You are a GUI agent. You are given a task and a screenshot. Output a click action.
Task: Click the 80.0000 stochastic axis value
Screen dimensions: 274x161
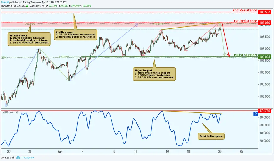(265, 117)
